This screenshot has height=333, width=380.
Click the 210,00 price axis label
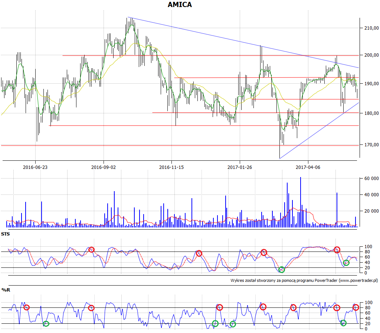point(371,28)
